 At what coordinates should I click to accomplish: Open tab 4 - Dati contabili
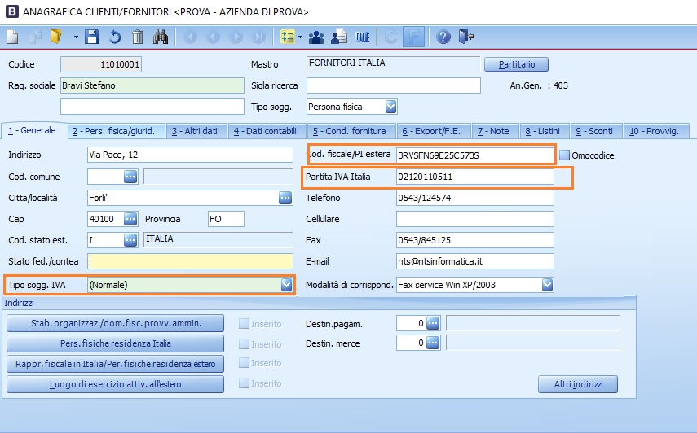click(x=267, y=131)
